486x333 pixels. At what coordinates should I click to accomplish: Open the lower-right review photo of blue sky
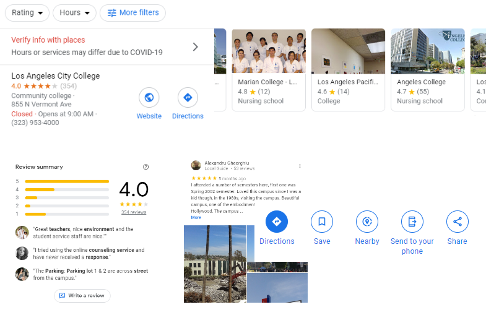pos(277,288)
